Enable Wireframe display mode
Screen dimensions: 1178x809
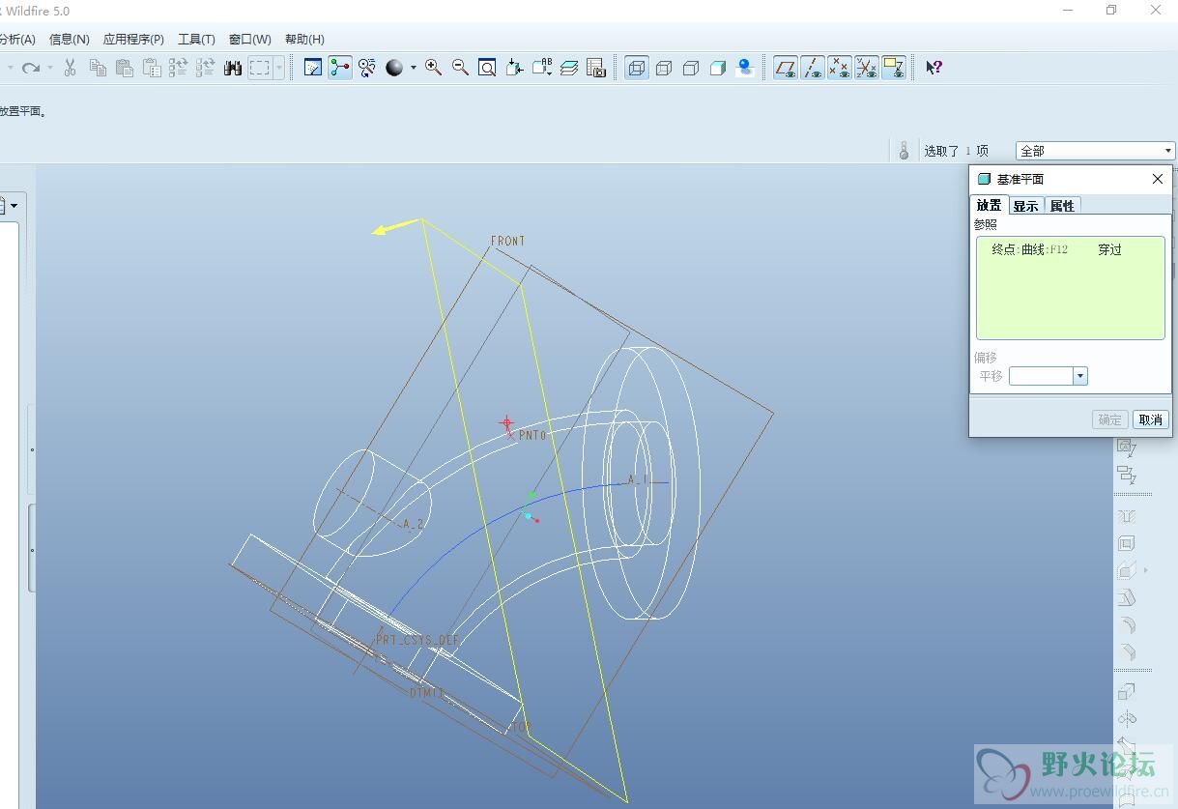637,68
